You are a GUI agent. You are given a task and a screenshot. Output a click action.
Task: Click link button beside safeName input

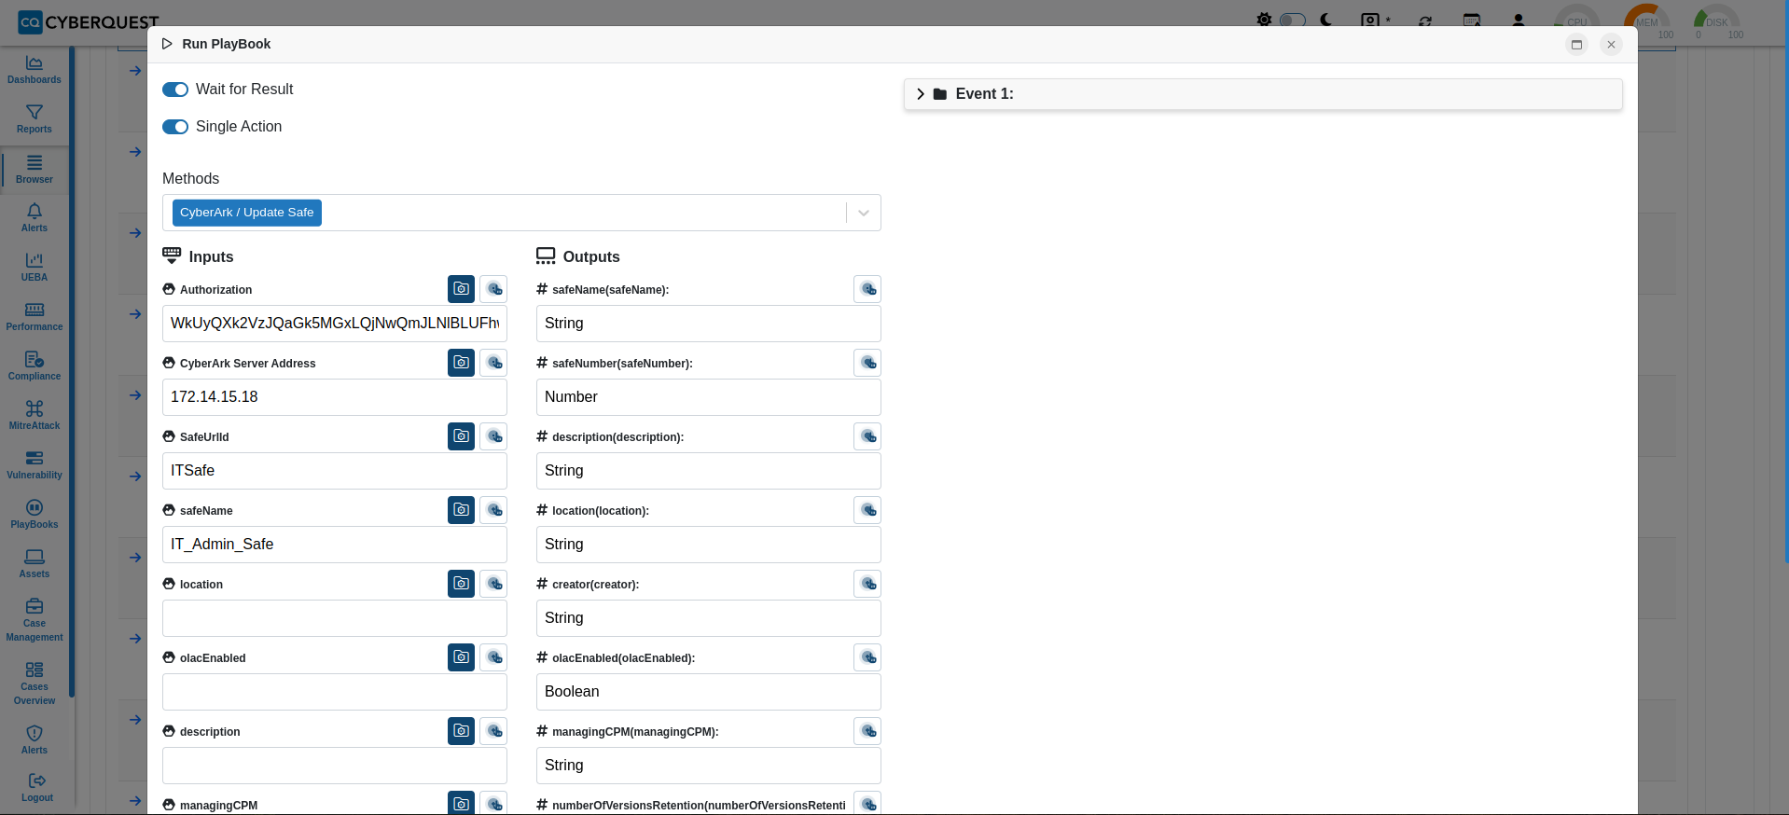click(494, 510)
